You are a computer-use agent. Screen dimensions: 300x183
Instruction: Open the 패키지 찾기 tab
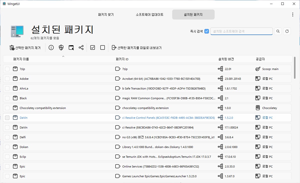click(106, 14)
